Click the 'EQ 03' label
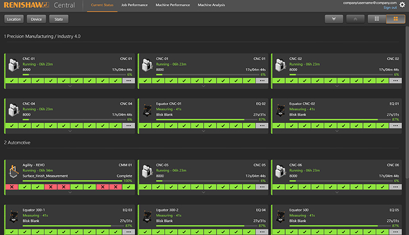Screen dimensions: 409x235 point(127,209)
